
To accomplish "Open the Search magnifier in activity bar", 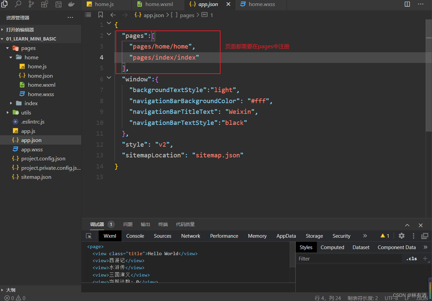I will pos(18,4).
